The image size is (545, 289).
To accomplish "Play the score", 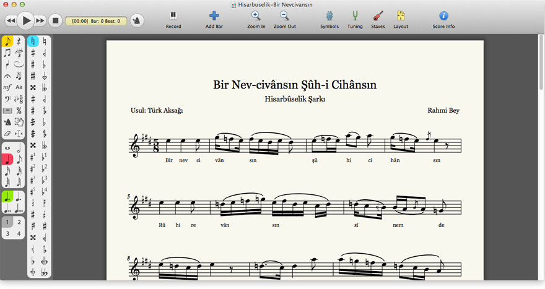I will tap(26, 21).
